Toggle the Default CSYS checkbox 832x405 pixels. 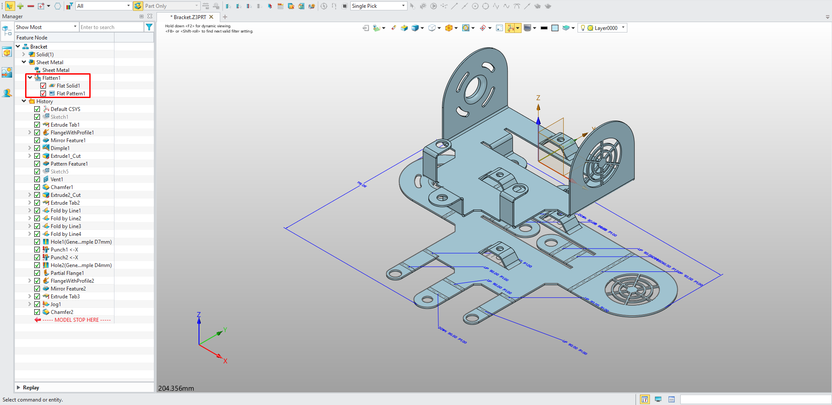[x=37, y=109]
